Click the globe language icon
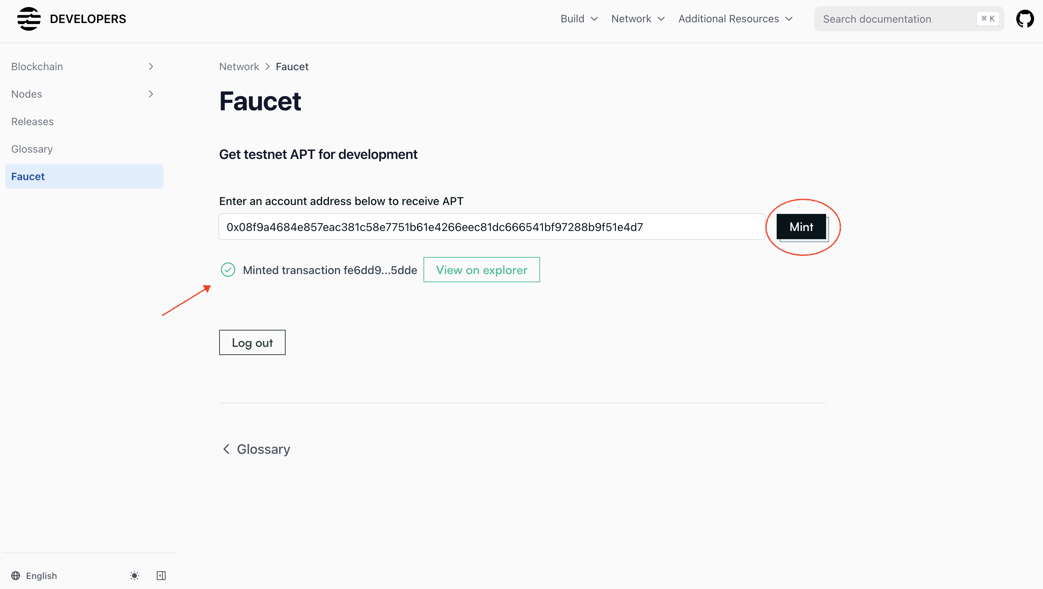The width and height of the screenshot is (1043, 589). [16, 576]
